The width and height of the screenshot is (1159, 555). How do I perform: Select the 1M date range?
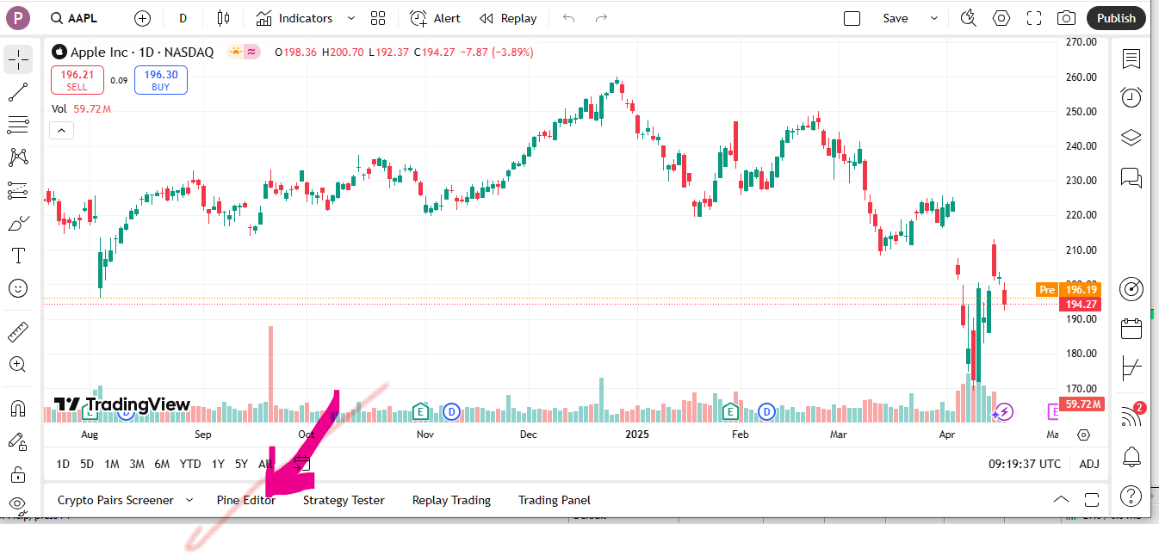point(112,464)
